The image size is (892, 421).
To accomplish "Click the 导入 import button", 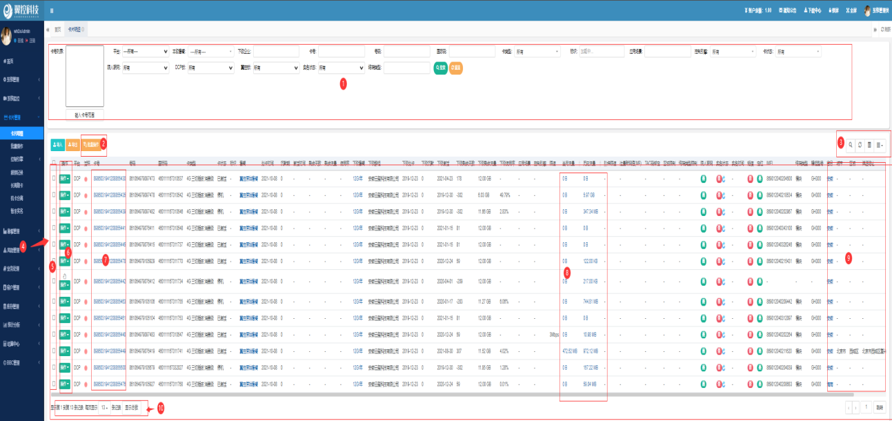I will coord(57,145).
